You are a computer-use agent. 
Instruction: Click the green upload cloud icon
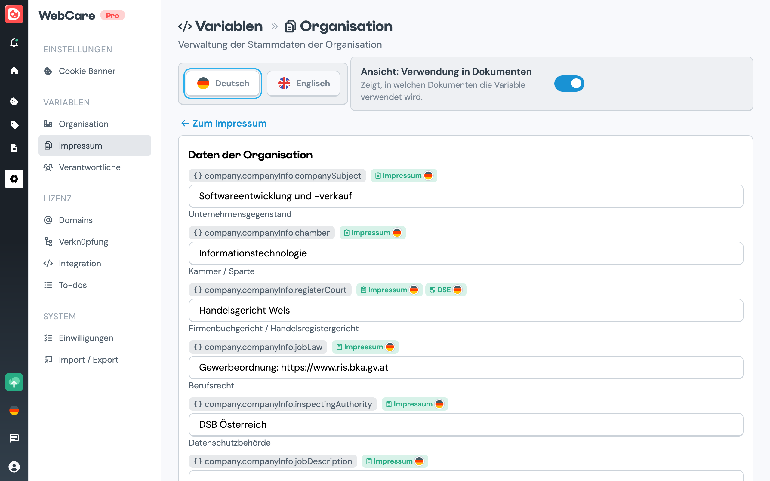click(x=14, y=382)
